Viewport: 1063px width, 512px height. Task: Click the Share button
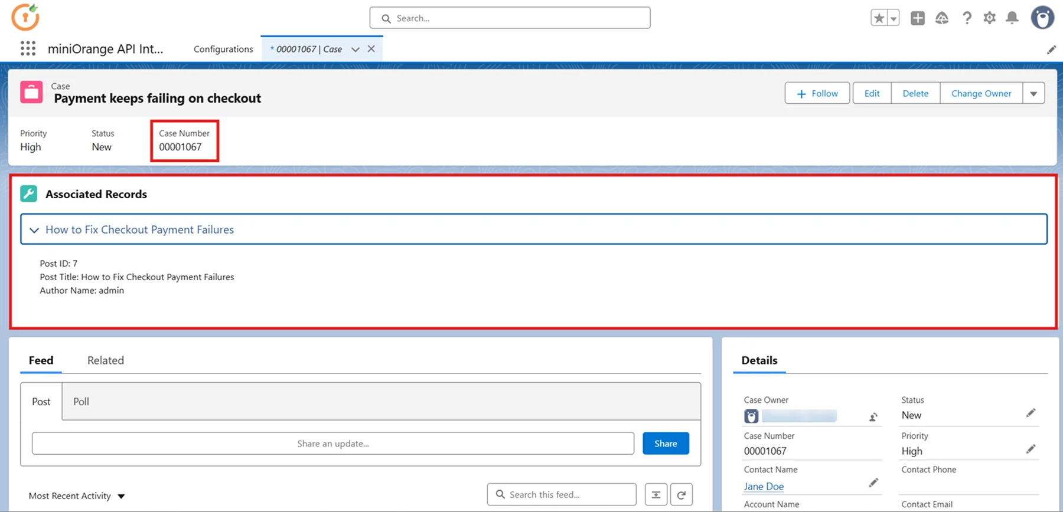pos(666,444)
